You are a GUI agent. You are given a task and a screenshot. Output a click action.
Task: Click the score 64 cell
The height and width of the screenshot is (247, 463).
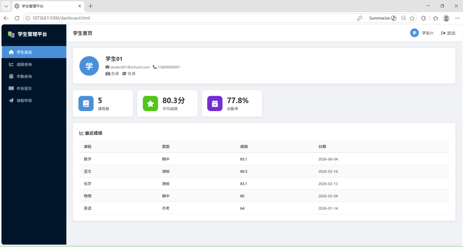point(242,208)
